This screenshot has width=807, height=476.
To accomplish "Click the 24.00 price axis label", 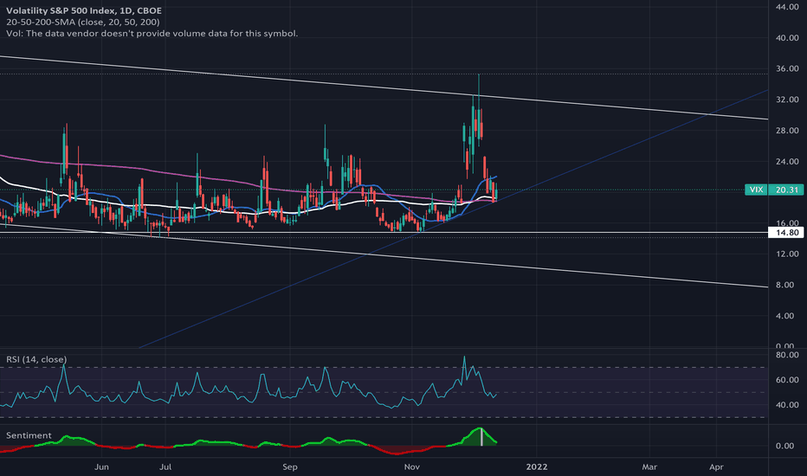I will (x=787, y=161).
